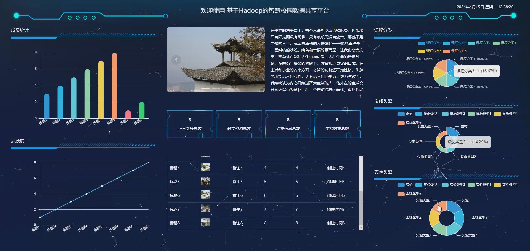530x251 pixels.
Task: Toggle 实验类型4 in the legend
Action: (506, 185)
